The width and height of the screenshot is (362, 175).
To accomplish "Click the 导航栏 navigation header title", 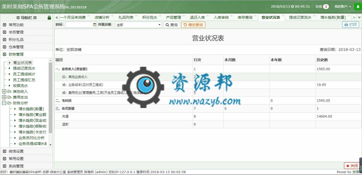I will pyautogui.click(x=27, y=18).
